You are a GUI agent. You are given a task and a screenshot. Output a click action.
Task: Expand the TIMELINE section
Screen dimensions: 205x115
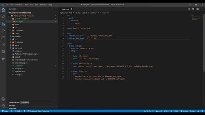click(8, 108)
